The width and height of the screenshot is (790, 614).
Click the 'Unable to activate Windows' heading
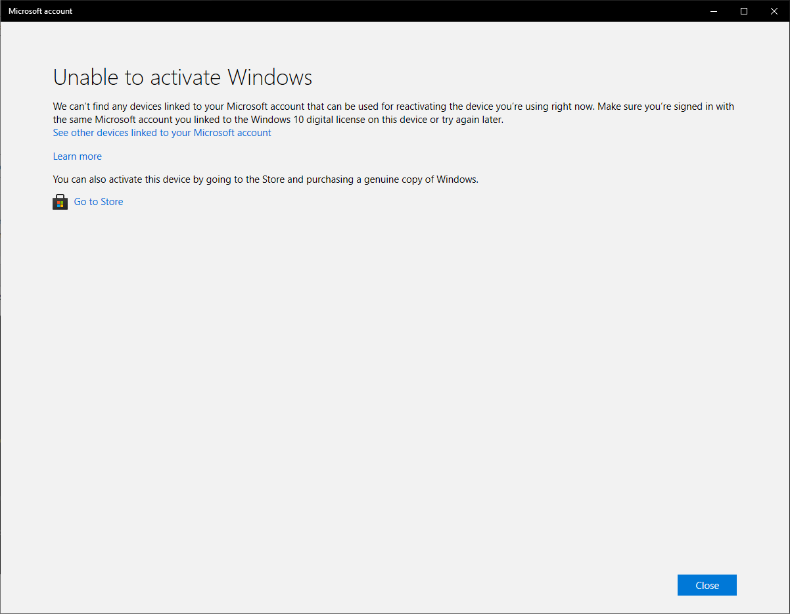(x=183, y=78)
